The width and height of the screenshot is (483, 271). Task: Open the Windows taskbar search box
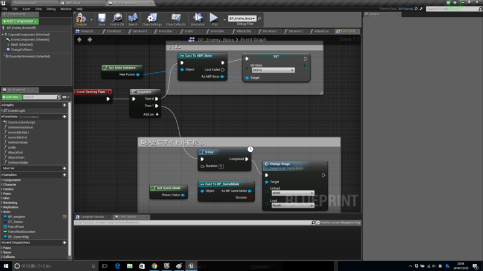(55, 266)
